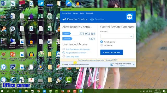Switch to the Remote Control tab
167x93 pixels.
click(x=75, y=19)
